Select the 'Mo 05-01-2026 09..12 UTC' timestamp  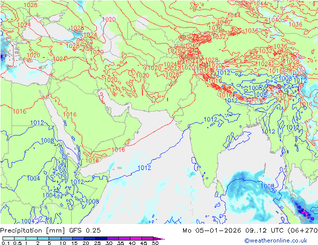[x=234, y=230]
